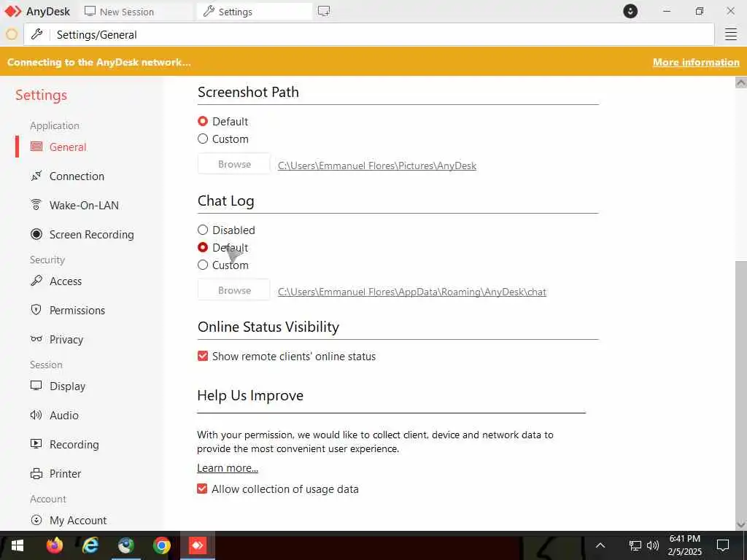The image size is (747, 560).
Task: Open the hamburger main menu
Action: (x=731, y=34)
